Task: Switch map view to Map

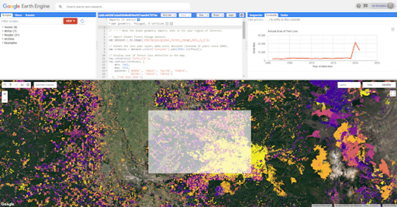Action: click(x=370, y=85)
